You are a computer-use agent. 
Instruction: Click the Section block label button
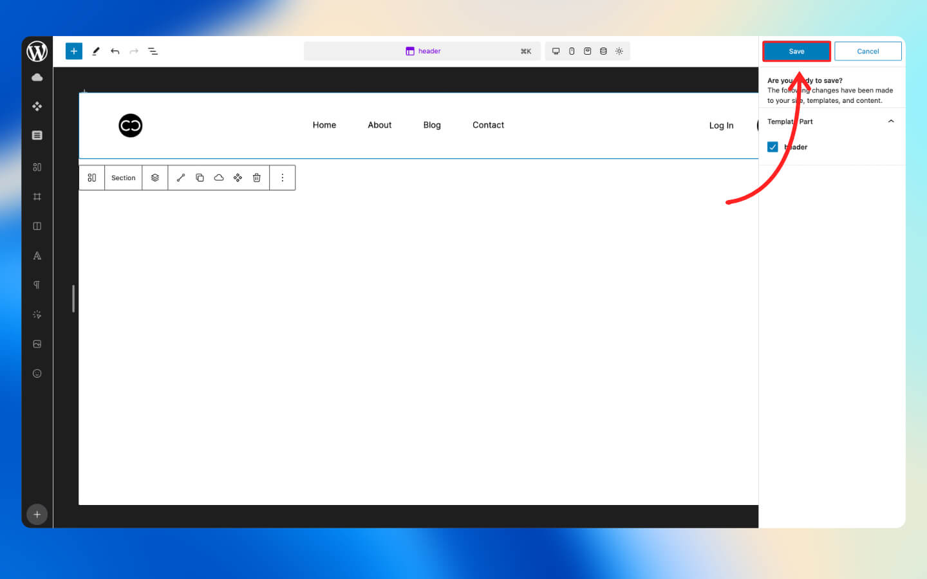pos(123,178)
